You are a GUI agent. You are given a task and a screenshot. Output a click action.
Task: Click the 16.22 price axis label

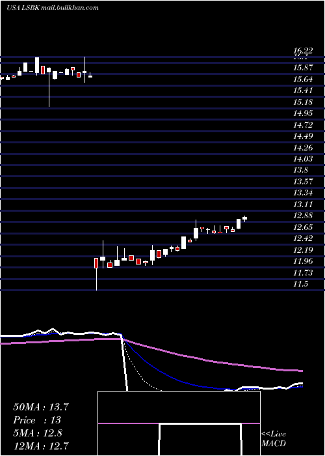303,51
